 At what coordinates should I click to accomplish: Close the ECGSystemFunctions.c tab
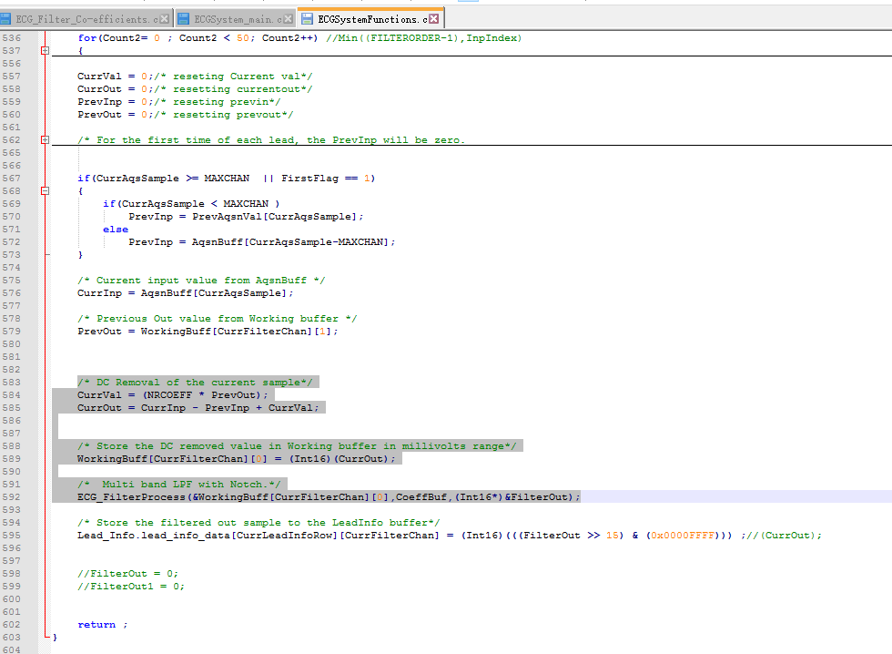tap(434, 19)
